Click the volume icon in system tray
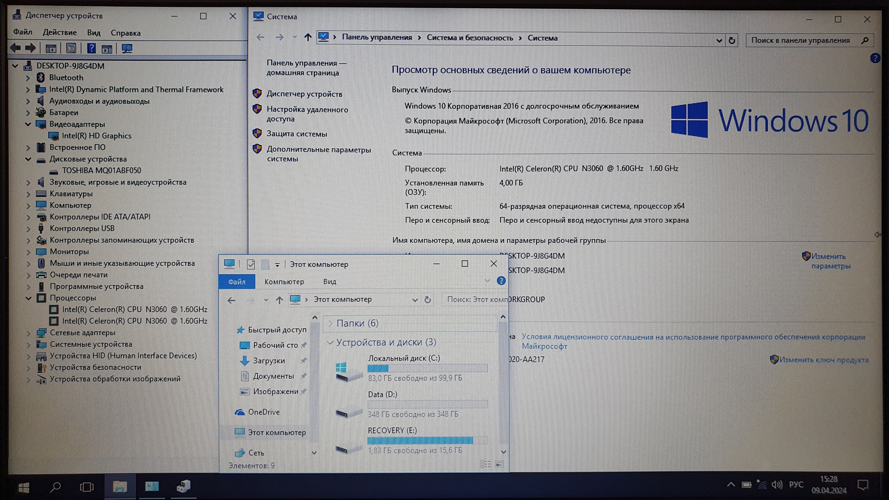This screenshot has width=889, height=500. pyautogui.click(x=777, y=484)
